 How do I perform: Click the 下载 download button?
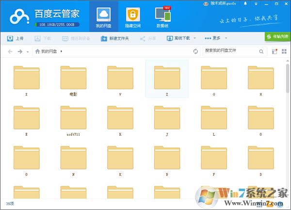tap(43, 38)
